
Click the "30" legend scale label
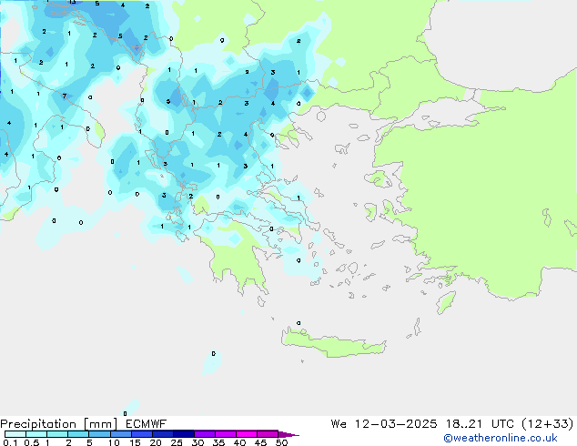(198, 442)
